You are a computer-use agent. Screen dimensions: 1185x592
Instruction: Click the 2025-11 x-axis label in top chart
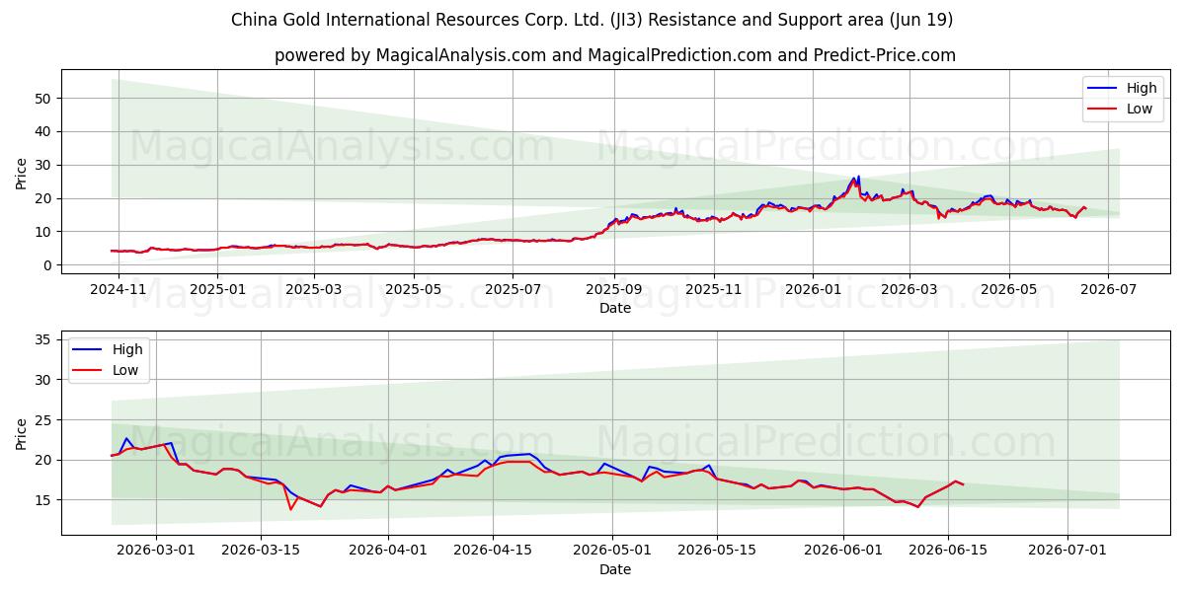click(x=713, y=290)
